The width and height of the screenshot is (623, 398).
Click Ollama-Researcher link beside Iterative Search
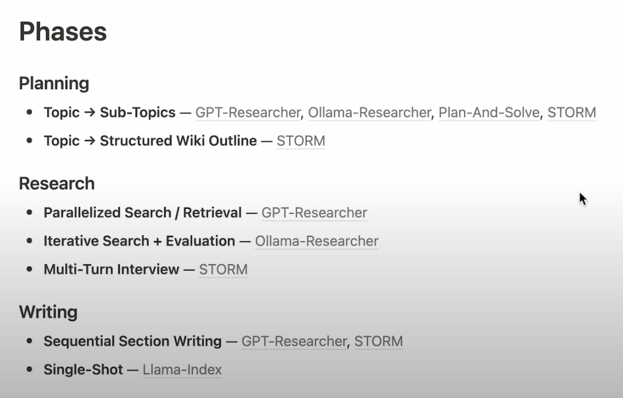click(x=317, y=241)
